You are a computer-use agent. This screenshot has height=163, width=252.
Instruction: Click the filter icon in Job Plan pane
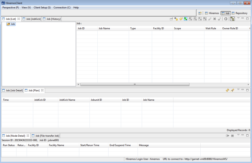(232, 90)
